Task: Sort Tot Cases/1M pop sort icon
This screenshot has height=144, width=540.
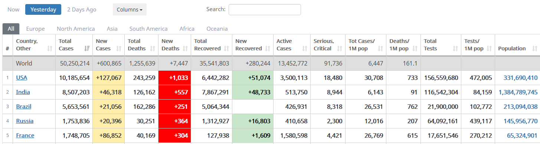Action: point(380,48)
